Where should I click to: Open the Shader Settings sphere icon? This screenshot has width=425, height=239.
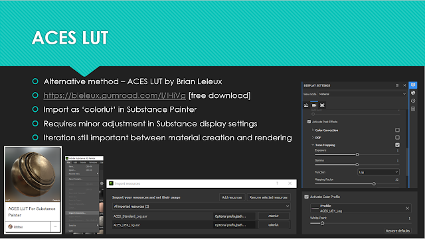[413, 93]
